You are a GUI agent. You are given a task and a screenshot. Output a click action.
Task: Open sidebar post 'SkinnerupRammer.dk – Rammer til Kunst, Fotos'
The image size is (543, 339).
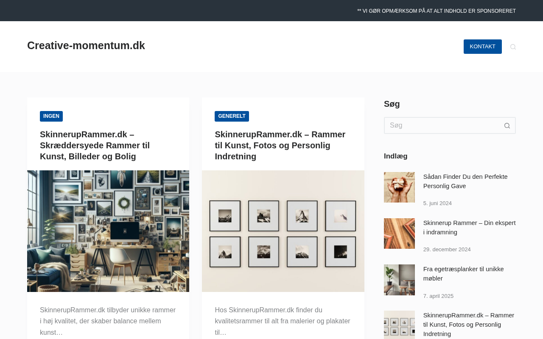click(469, 325)
